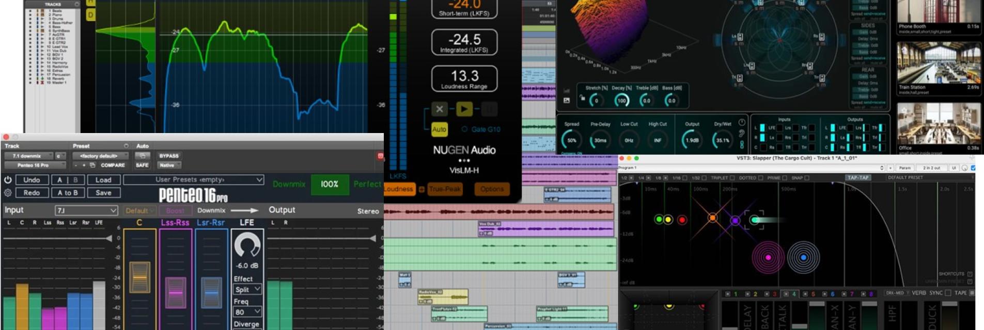Click the VisLM reset X icon
Image resolution: width=984 pixels, height=330 pixels.
[439, 109]
